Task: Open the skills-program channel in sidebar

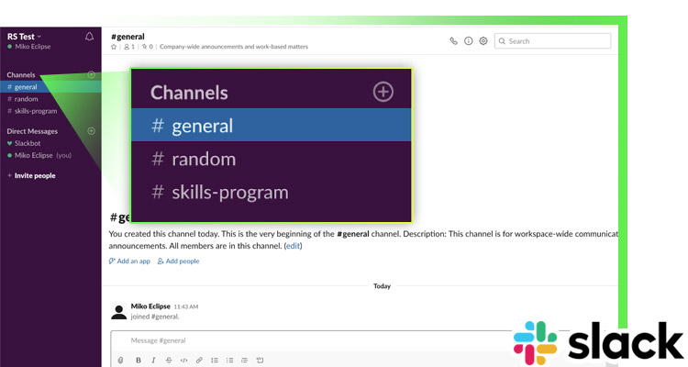Action: tap(32, 111)
